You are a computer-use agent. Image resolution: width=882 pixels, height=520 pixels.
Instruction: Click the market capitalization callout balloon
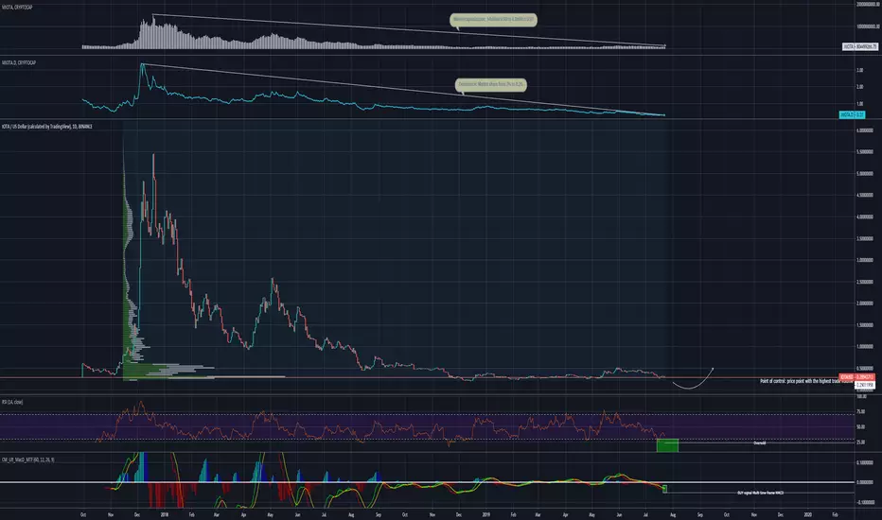click(x=493, y=20)
